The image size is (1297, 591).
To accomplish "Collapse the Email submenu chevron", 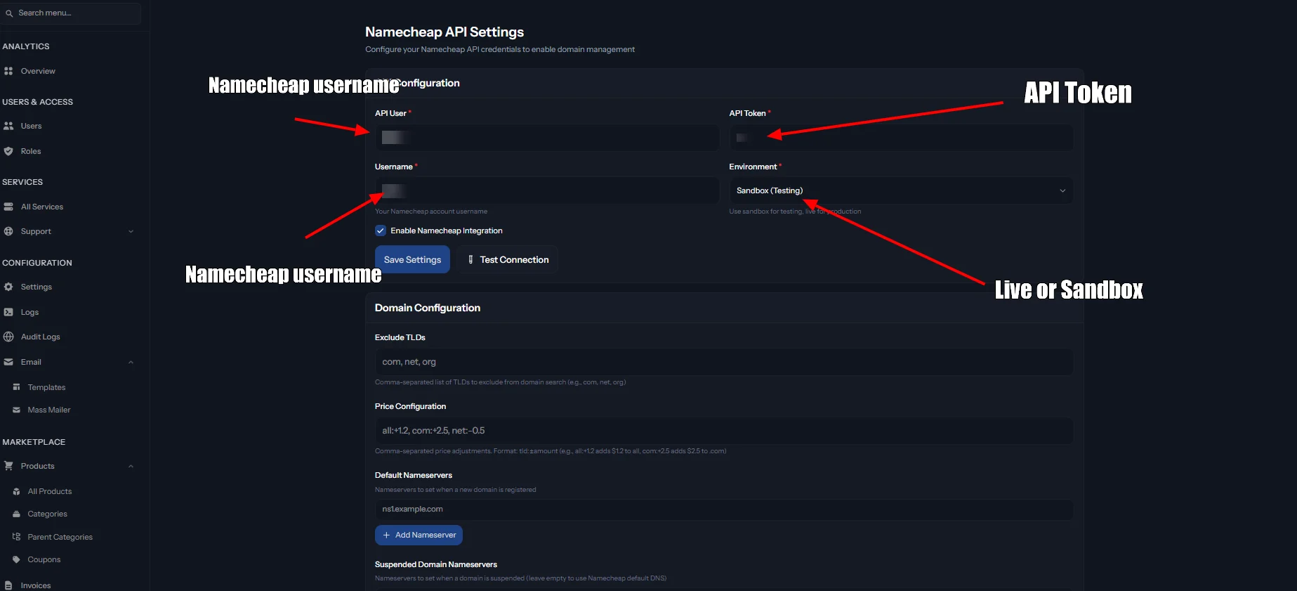I will [131, 362].
